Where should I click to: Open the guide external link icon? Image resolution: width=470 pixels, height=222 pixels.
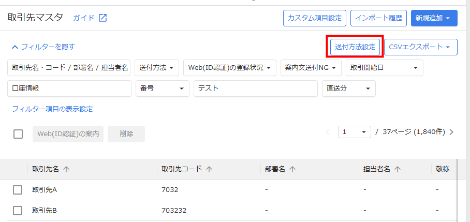pyautogui.click(x=102, y=18)
